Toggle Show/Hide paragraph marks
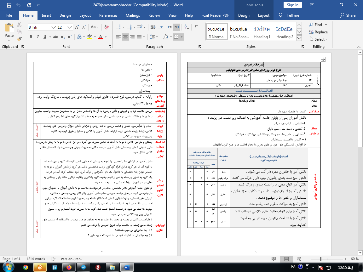The image size is (363, 272). [196, 27]
